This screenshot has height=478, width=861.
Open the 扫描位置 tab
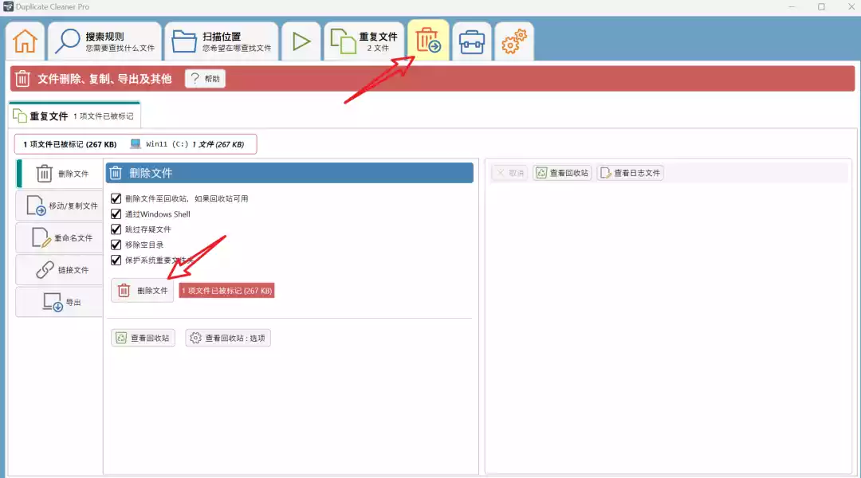[x=221, y=41]
